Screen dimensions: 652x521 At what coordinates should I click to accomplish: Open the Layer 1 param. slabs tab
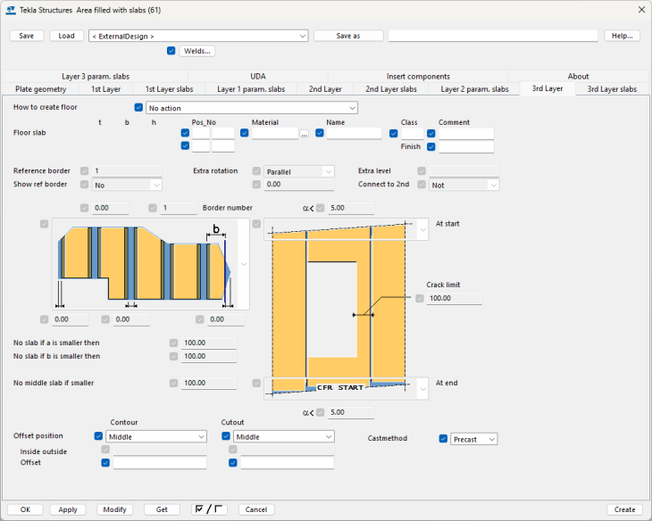251,89
